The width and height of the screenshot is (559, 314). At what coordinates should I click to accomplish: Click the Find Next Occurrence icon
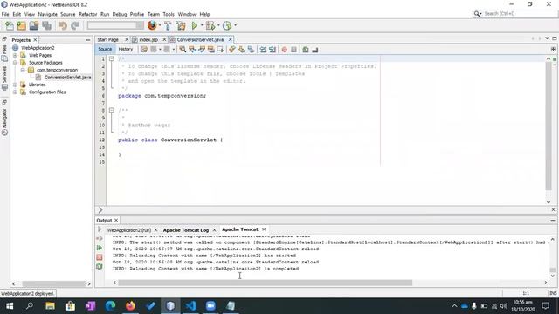202,50
